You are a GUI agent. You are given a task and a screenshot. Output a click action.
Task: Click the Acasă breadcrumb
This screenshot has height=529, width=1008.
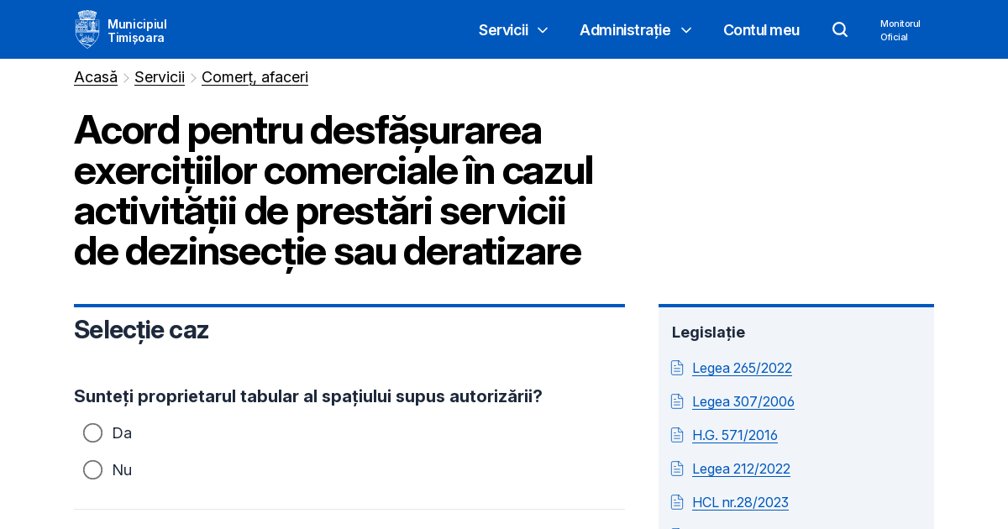click(95, 77)
